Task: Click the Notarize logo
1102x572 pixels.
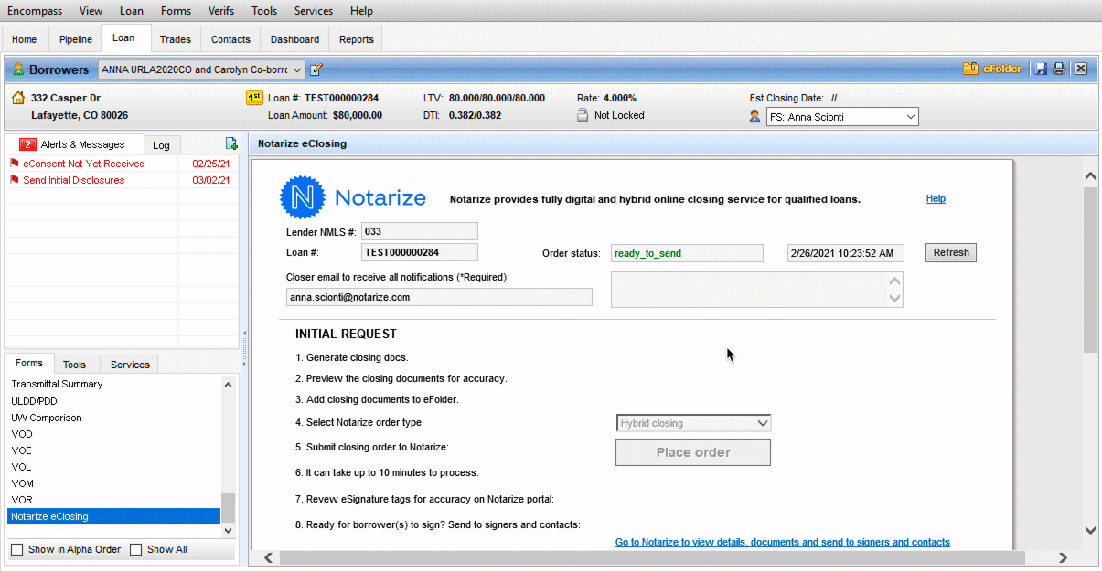Action: pyautogui.click(x=353, y=197)
